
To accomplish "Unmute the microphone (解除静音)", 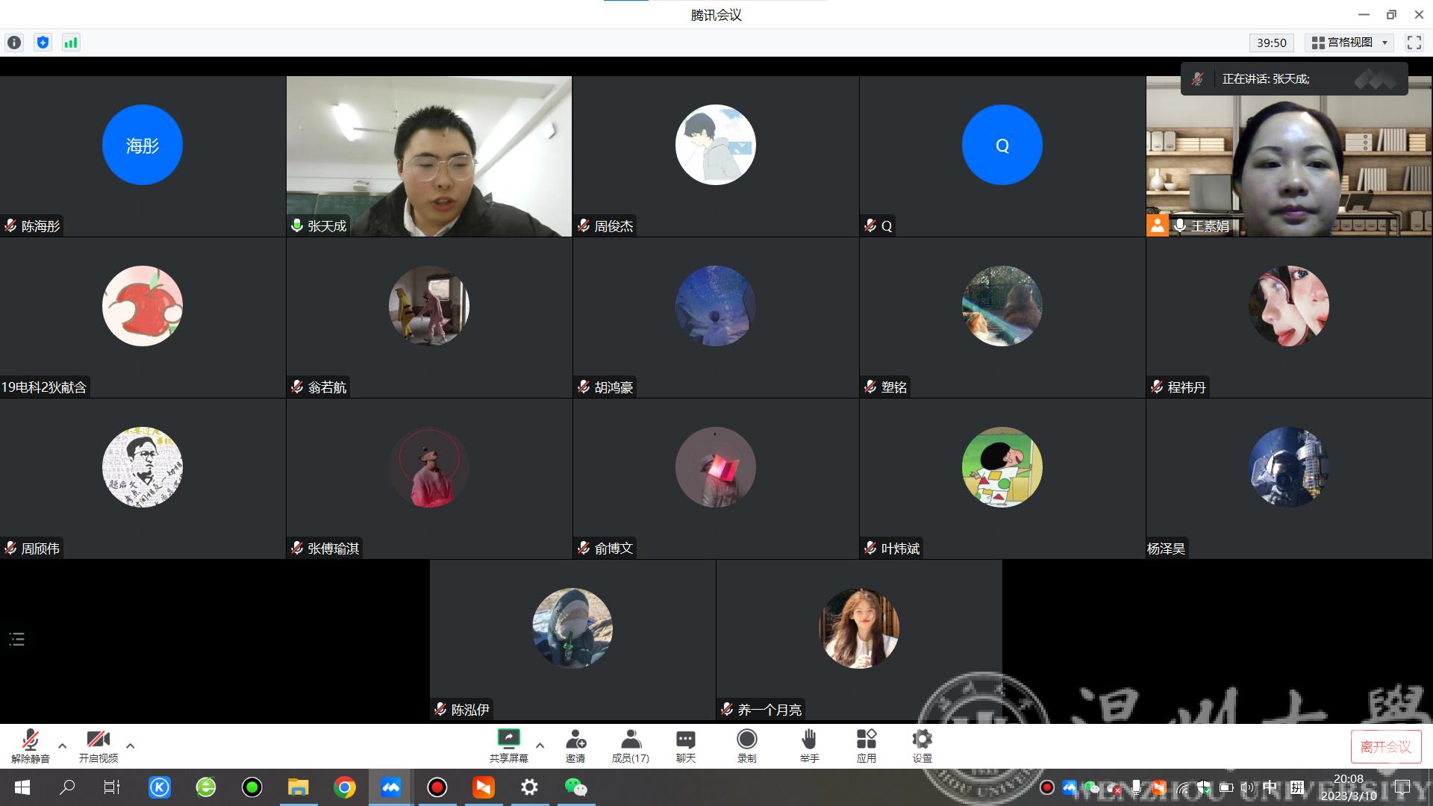I will coord(31,746).
